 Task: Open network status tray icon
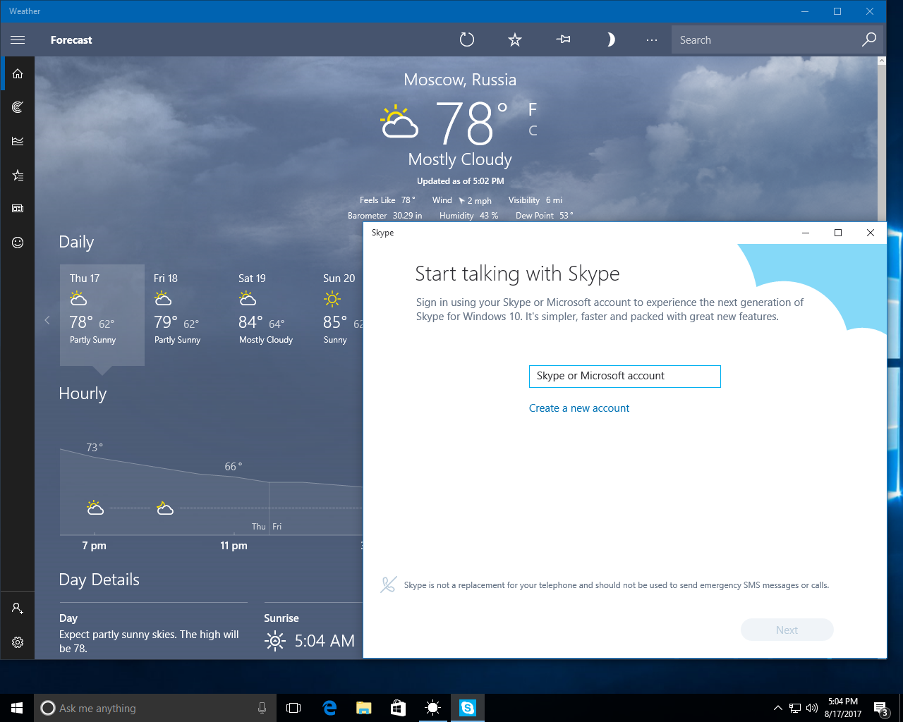coord(795,708)
